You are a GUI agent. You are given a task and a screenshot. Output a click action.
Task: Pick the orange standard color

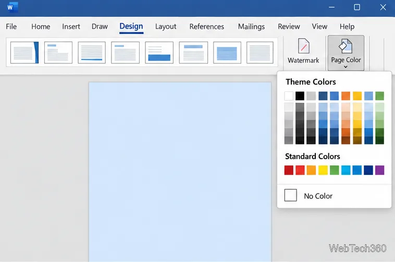tap(312, 170)
